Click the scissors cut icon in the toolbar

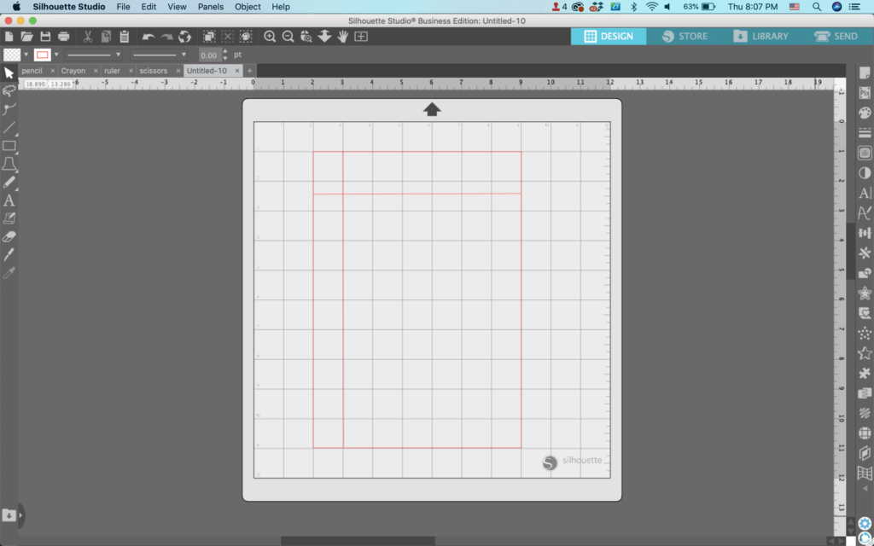[88, 37]
